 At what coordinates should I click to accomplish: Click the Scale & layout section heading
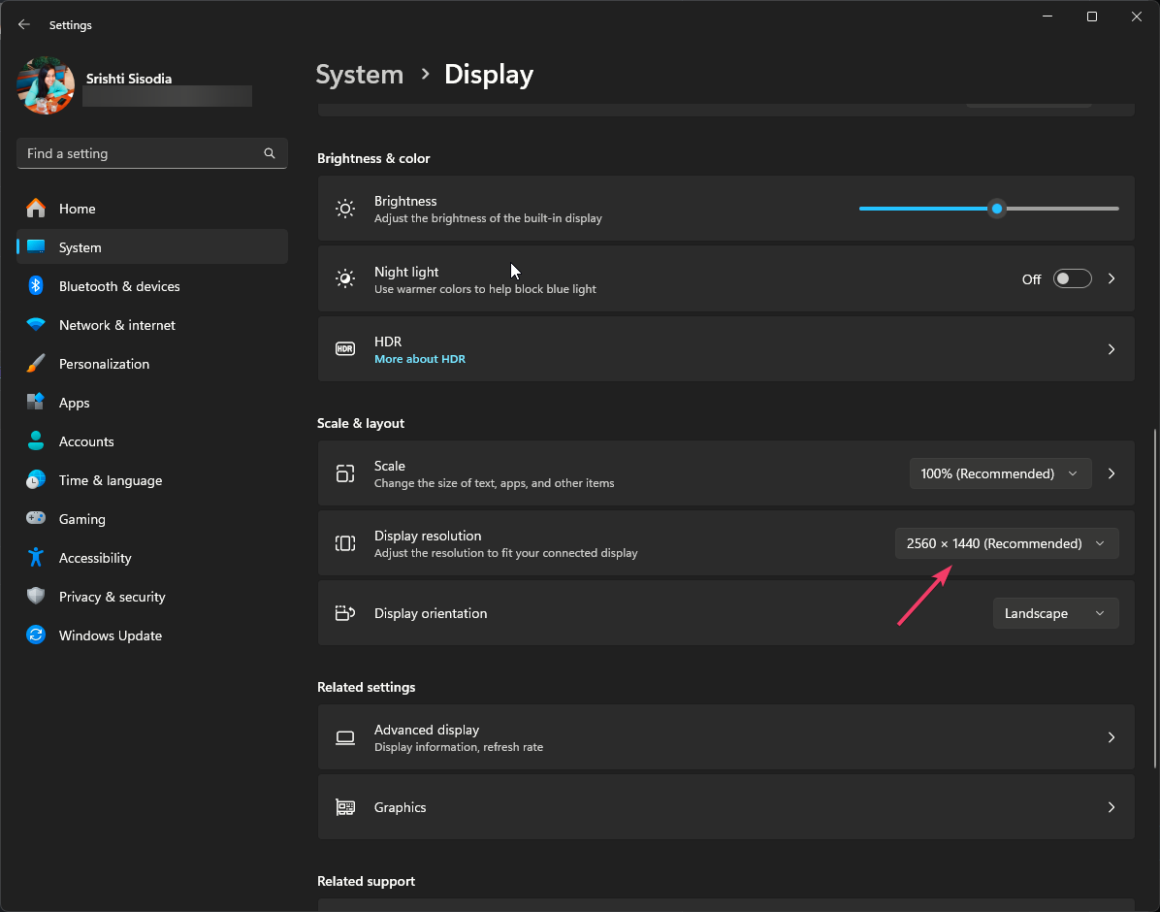361,423
